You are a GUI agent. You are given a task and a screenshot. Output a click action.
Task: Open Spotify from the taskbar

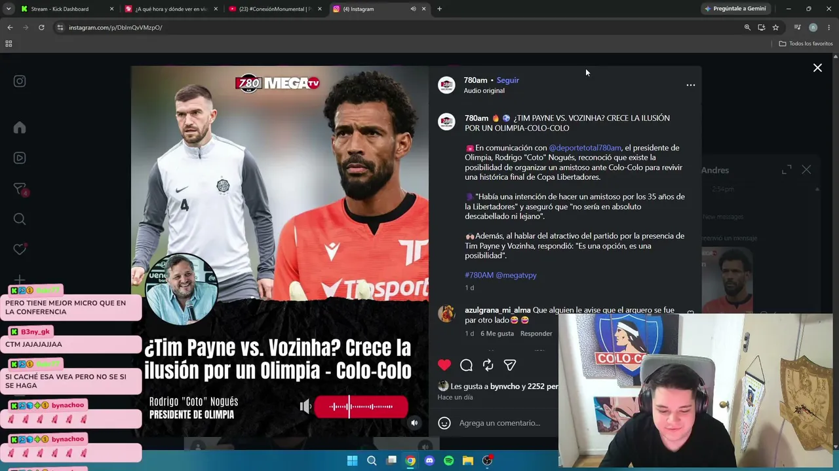click(448, 461)
